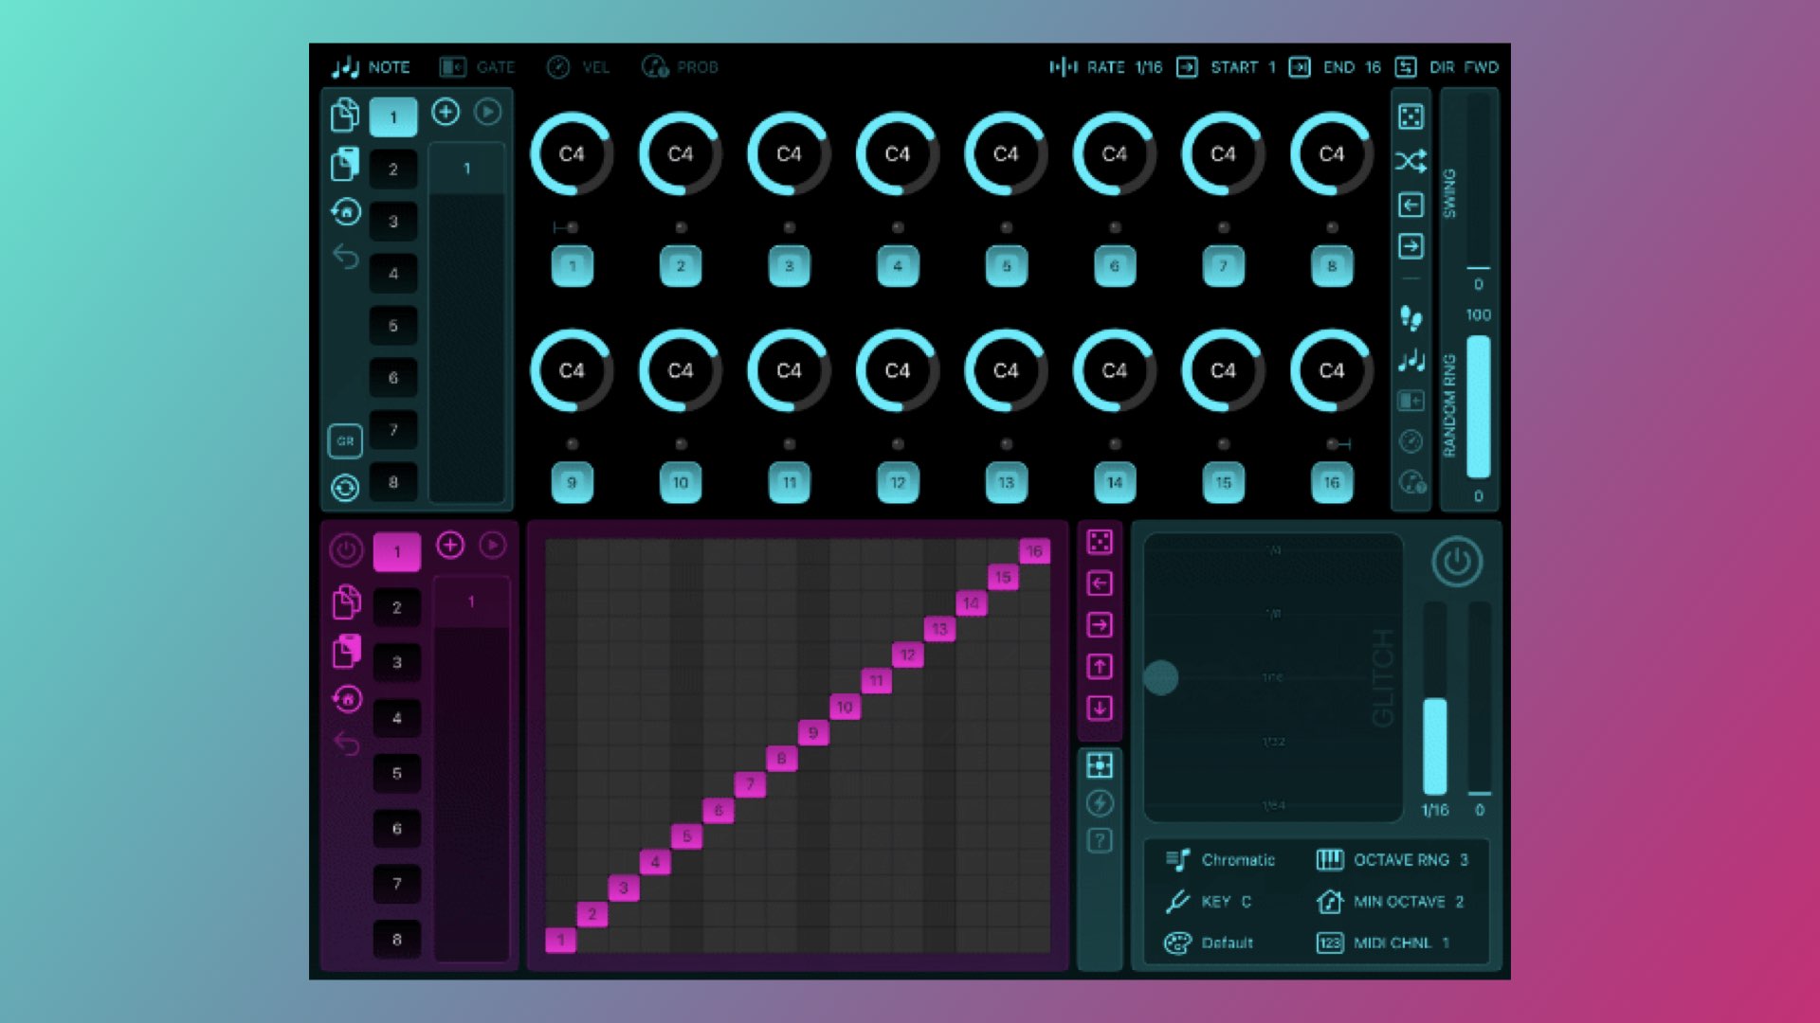Toggle step 5 button in the top row
This screenshot has width=1820, height=1023.
[x=1006, y=266]
